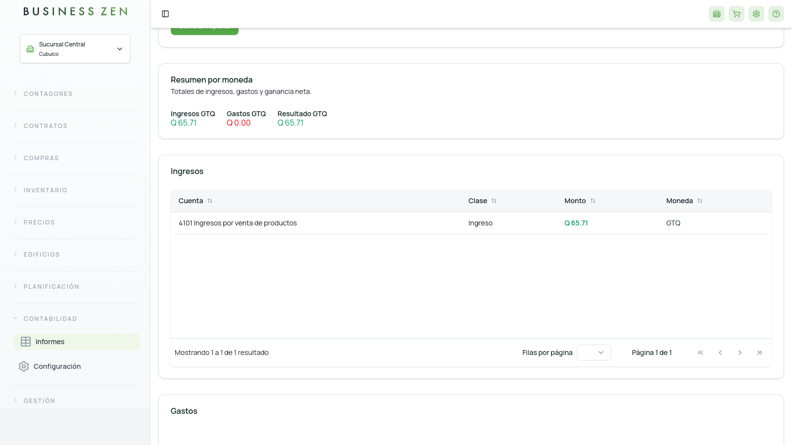
Task: Open the warehouse icon in top bar
Action: pyautogui.click(x=717, y=14)
